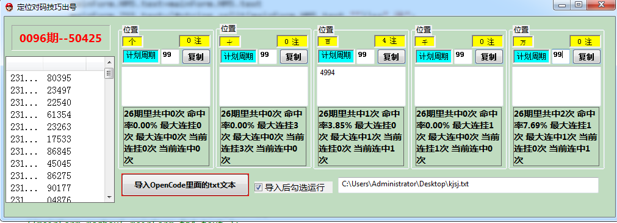Viewport: 617px width, 223px height.
Task: Click the scroll-down arrow of number list
Action: pyautogui.click(x=109, y=197)
